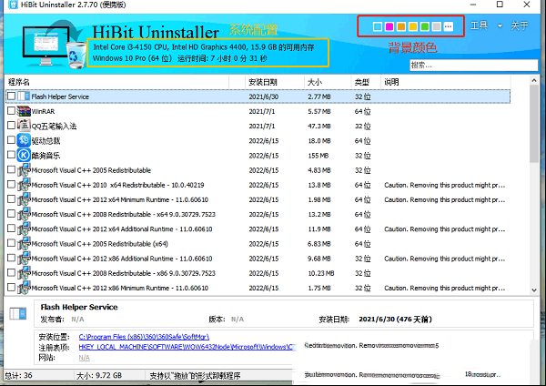Viewport: 546px width, 386px height.
Task: Select the 酷狗音乐 155 MB size cell
Action: [318, 156]
